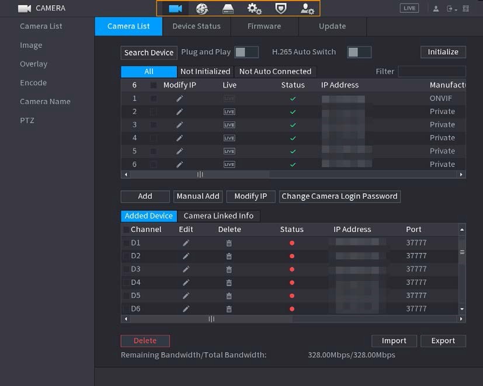Screen dimensions: 483x386
Task: Select the Not Initialized filter tab
Action: (205, 71)
